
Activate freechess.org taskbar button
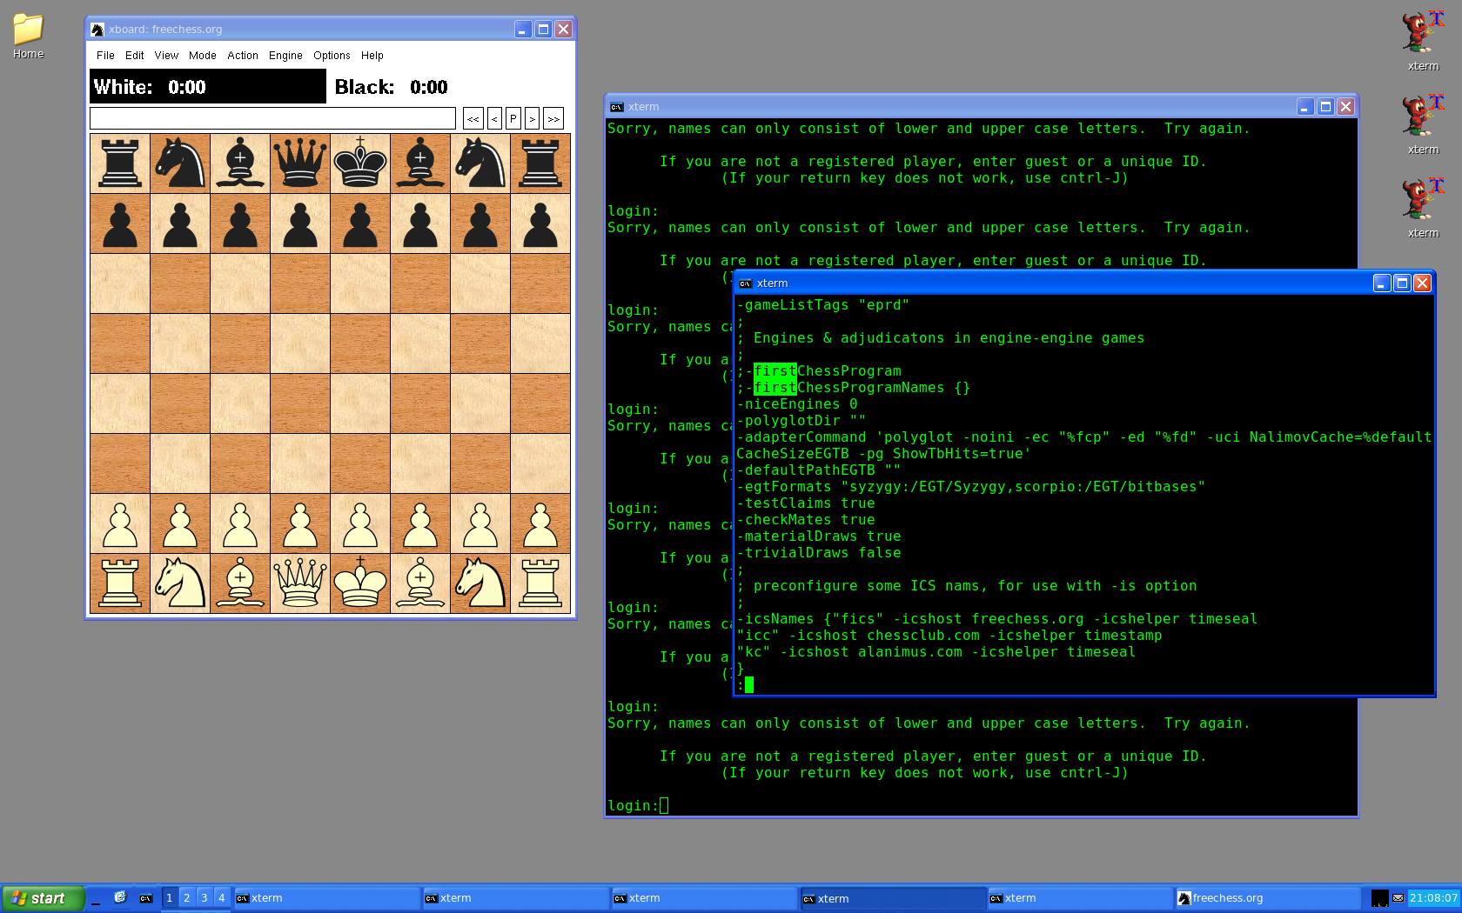(x=1268, y=898)
